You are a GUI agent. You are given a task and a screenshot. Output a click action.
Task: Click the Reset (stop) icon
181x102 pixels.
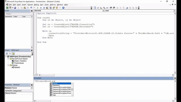pyautogui.click(x=44, y=8)
